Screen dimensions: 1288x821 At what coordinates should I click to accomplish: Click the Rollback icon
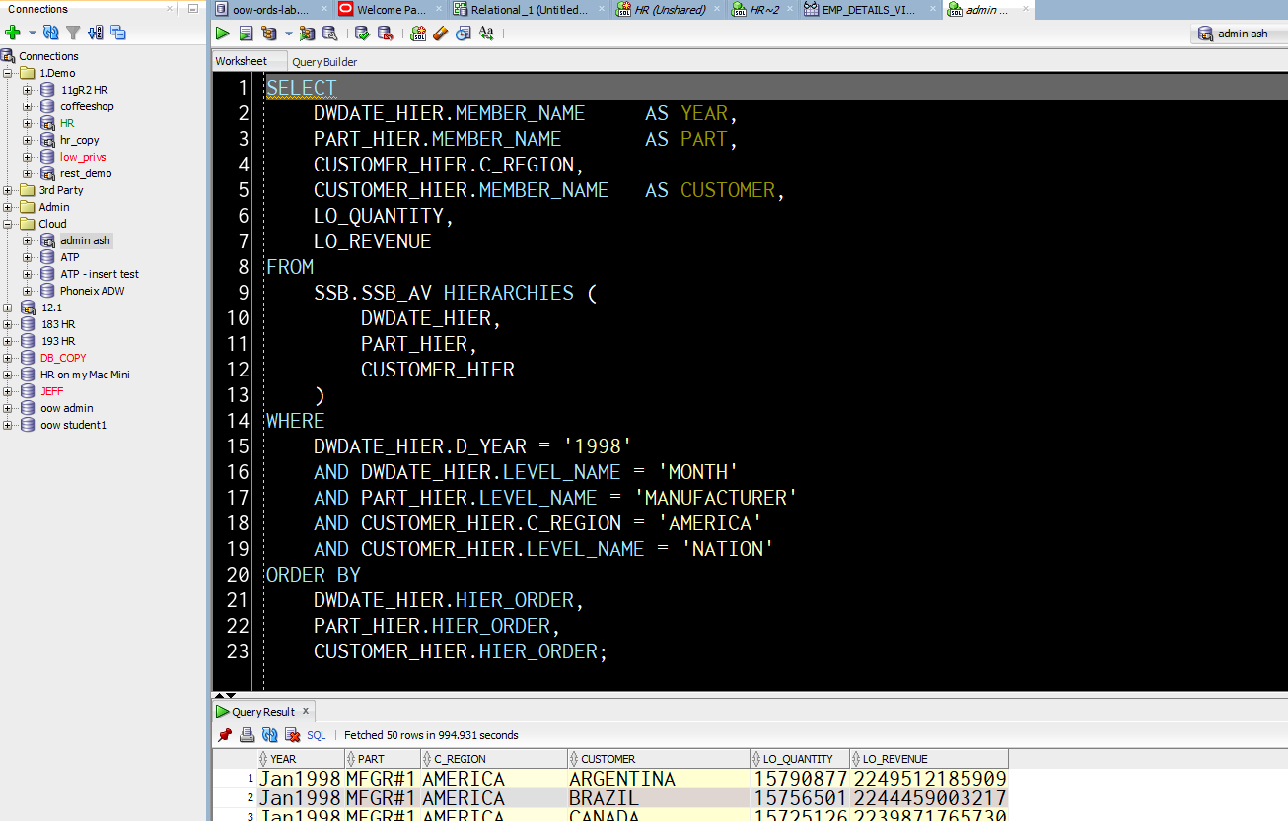coord(386,33)
